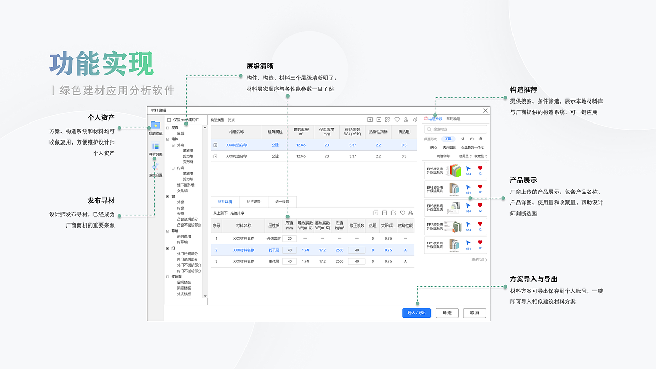Click the broom clear icon above the construction list
The height and width of the screenshot is (369, 656).
(415, 119)
